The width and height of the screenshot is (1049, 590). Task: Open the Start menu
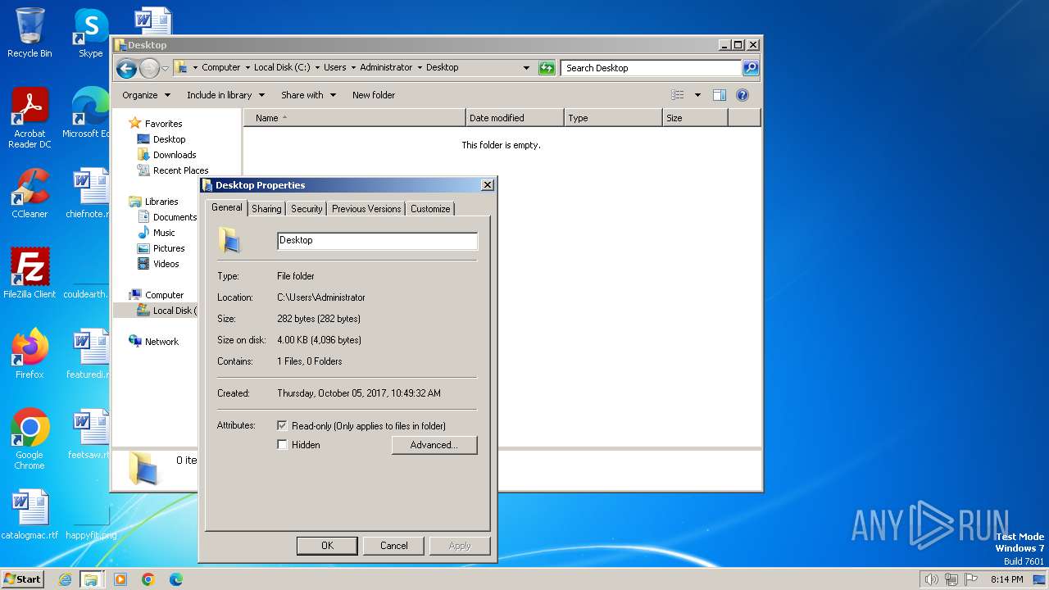(23, 579)
